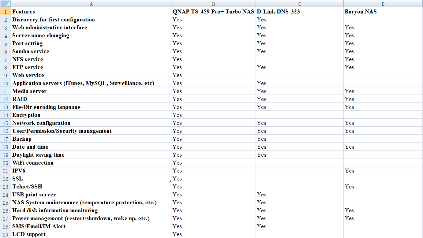Select the Encryption feature cell
Viewport: 423px width, 238px height.
(x=26, y=115)
